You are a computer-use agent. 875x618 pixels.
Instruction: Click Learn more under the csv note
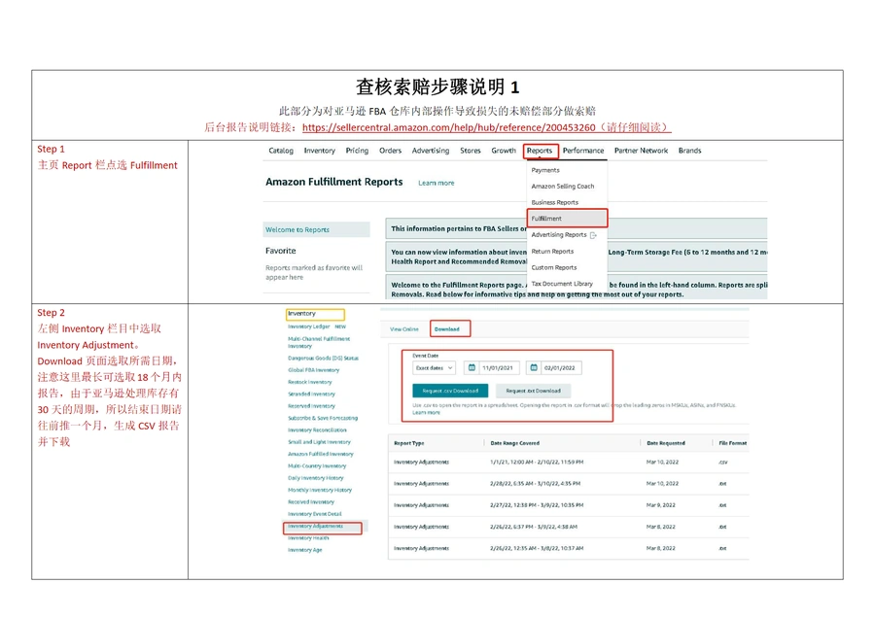click(x=427, y=413)
